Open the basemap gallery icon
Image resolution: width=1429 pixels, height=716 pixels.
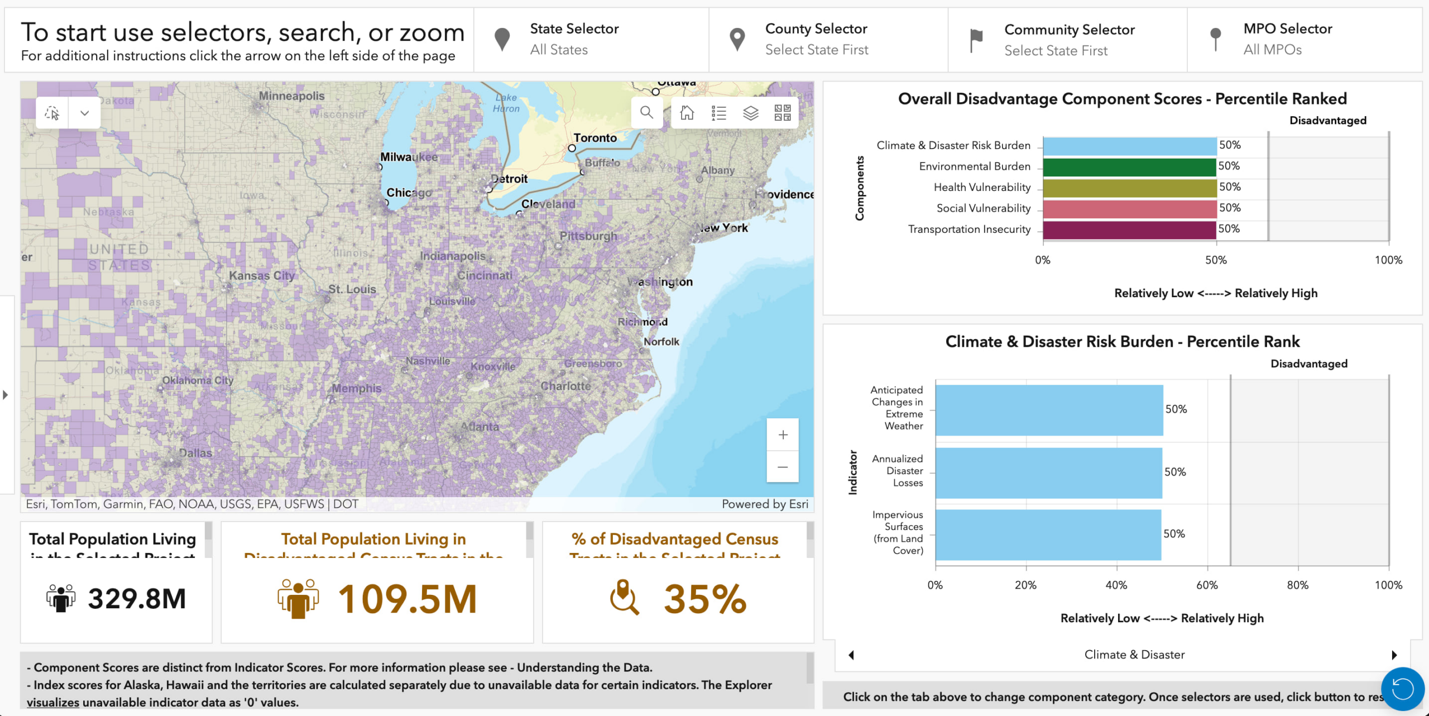pos(783,112)
